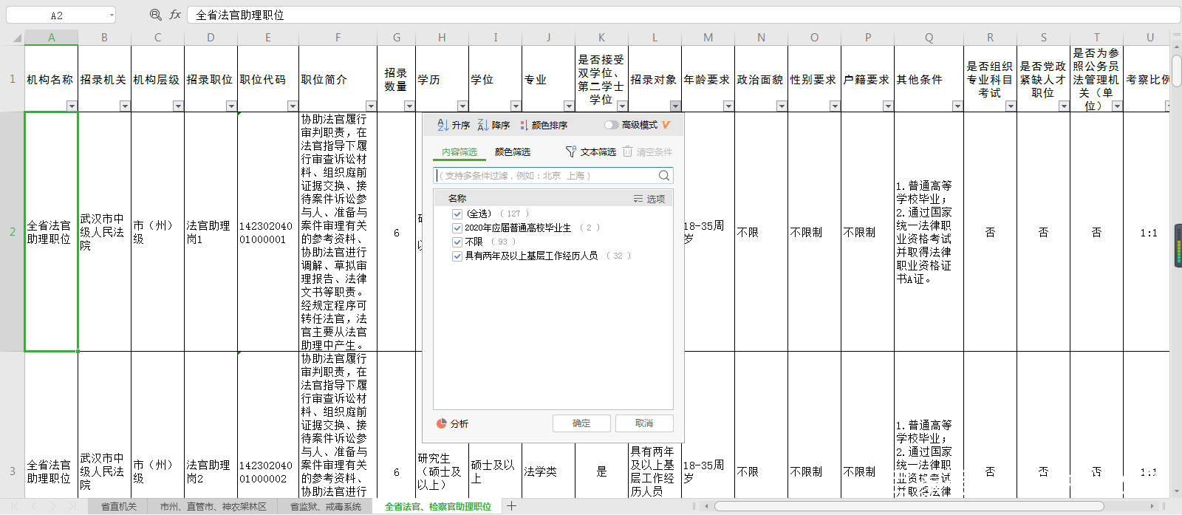This screenshot has height=515, width=1182.
Task: Switch to 颜色筛选 tab
Action: [513, 151]
